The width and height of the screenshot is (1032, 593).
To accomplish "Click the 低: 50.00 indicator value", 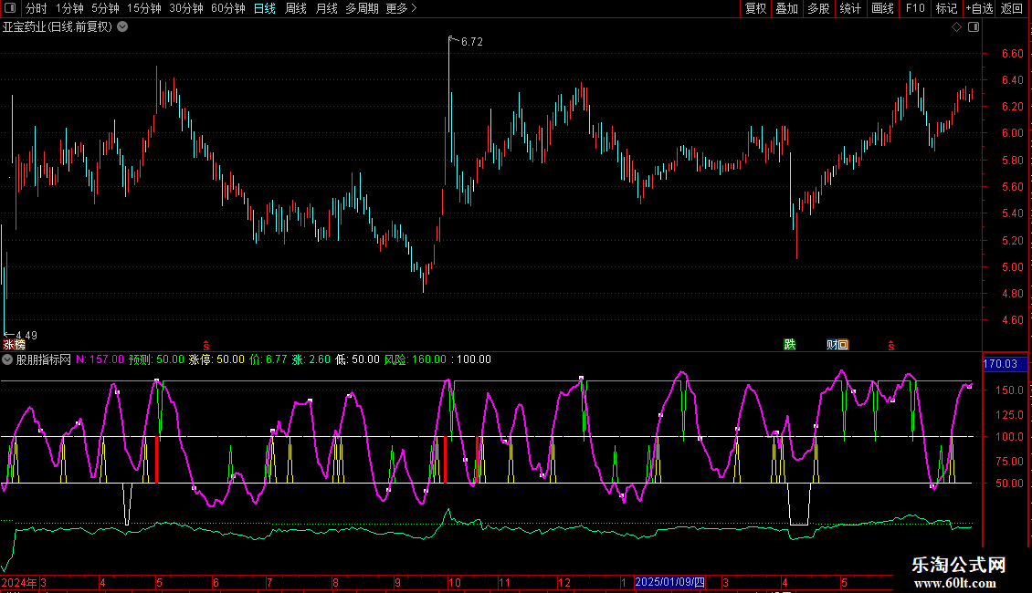I will 357,359.
